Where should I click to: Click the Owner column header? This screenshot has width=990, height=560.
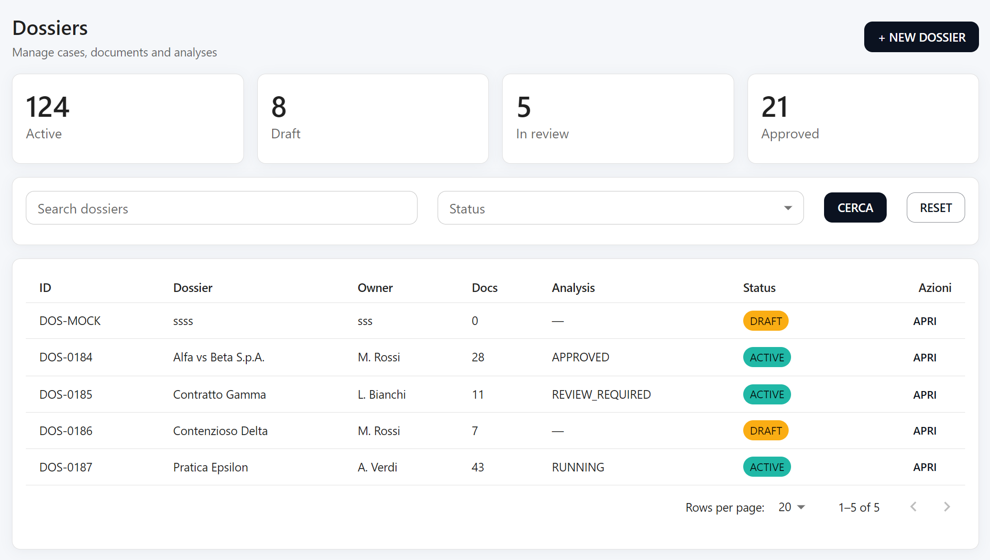point(375,288)
